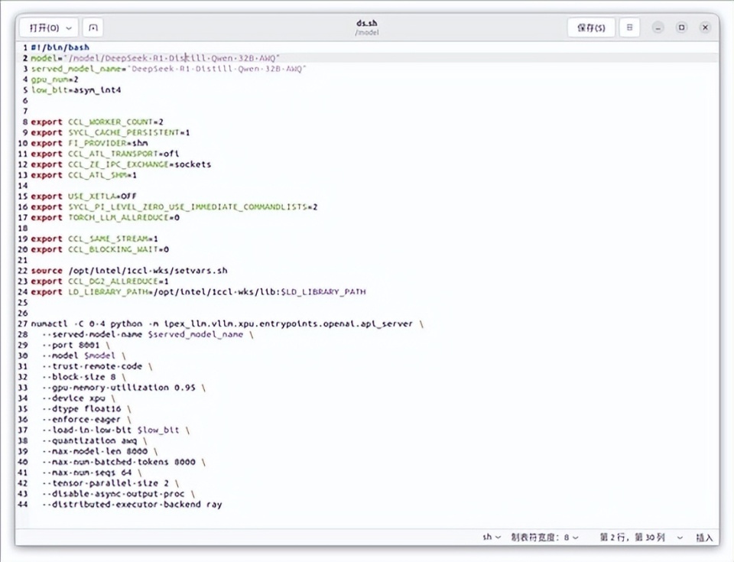The height and width of the screenshot is (562, 734).
Task: Click --served-model-name argument line
Action: tap(148, 334)
